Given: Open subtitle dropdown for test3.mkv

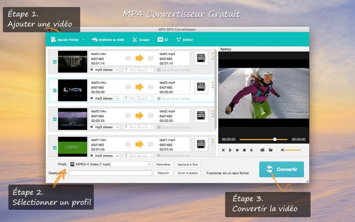Looking at the screenshot, I should [138, 98].
